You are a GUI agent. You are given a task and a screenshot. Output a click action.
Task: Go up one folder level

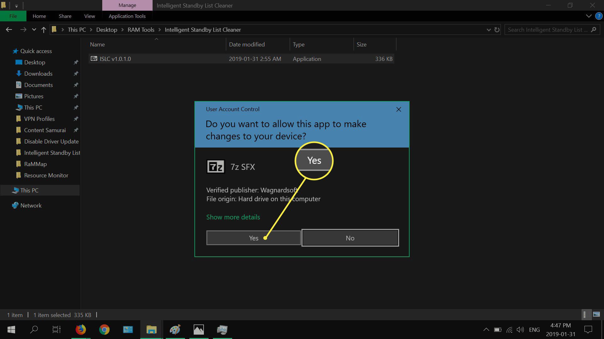pyautogui.click(x=44, y=30)
